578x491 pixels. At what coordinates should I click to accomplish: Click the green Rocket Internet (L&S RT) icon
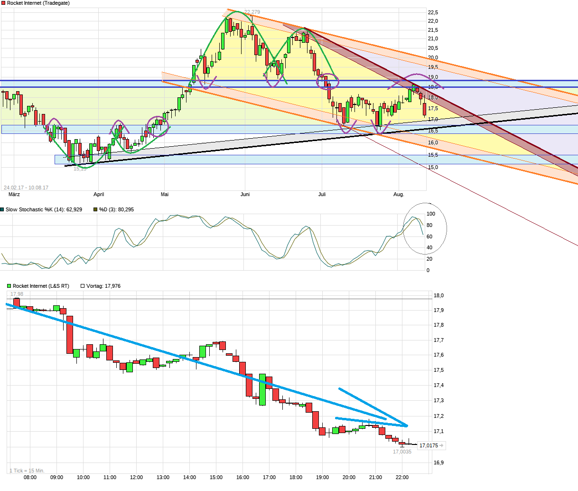coord(8,285)
